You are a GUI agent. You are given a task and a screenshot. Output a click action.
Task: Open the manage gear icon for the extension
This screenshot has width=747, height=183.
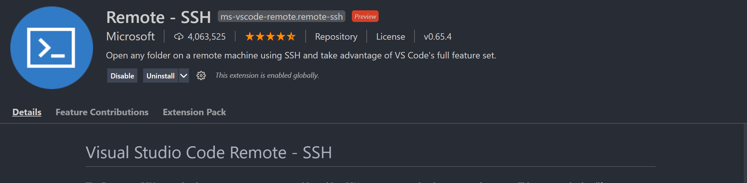click(x=201, y=76)
